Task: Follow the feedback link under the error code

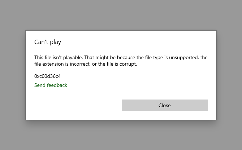Action: pyautogui.click(x=51, y=85)
